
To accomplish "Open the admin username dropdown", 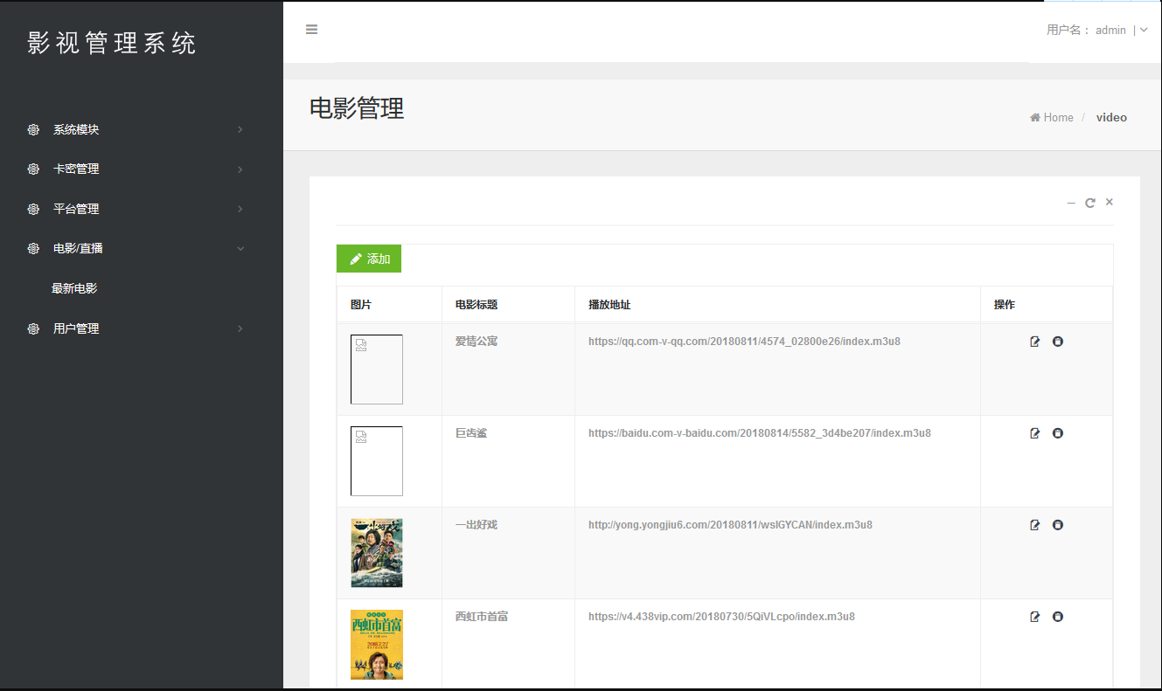I will pos(1140,30).
